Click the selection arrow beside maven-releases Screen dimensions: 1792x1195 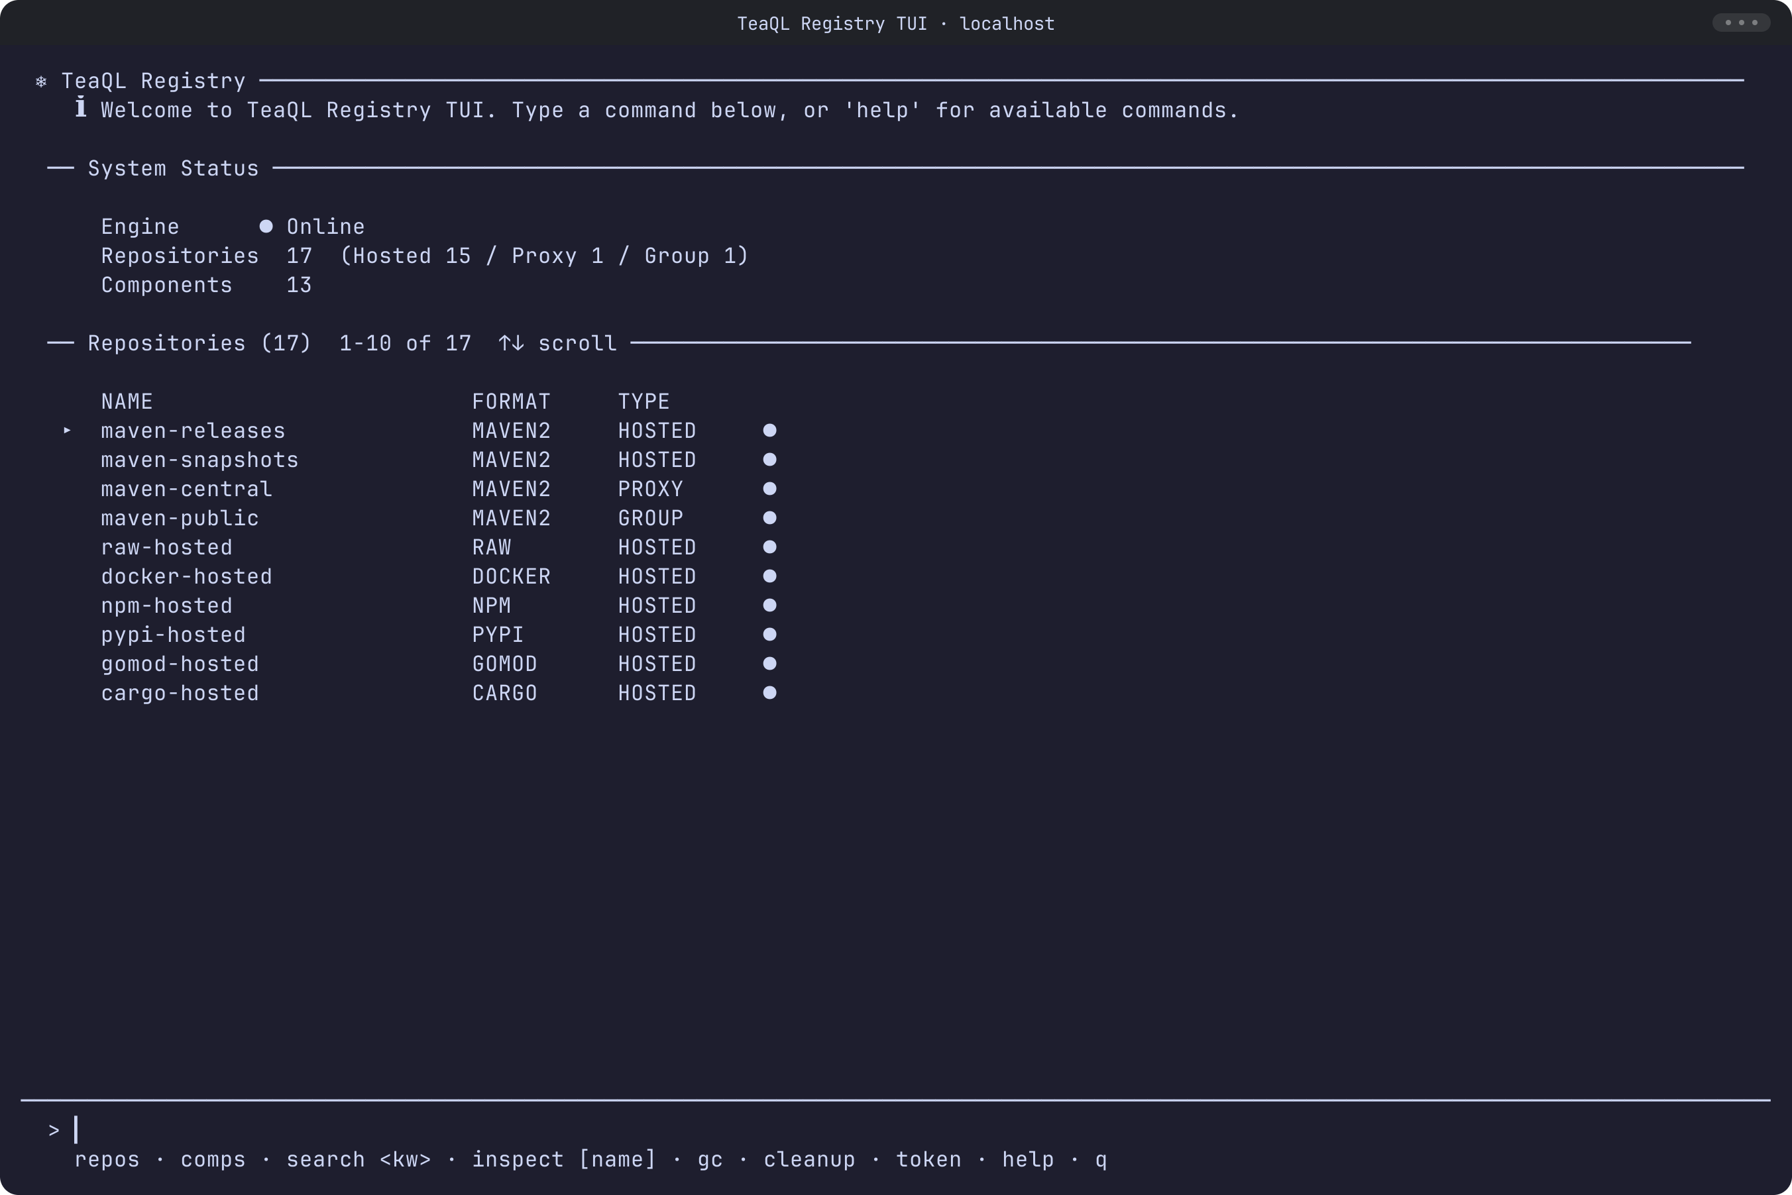[67, 431]
